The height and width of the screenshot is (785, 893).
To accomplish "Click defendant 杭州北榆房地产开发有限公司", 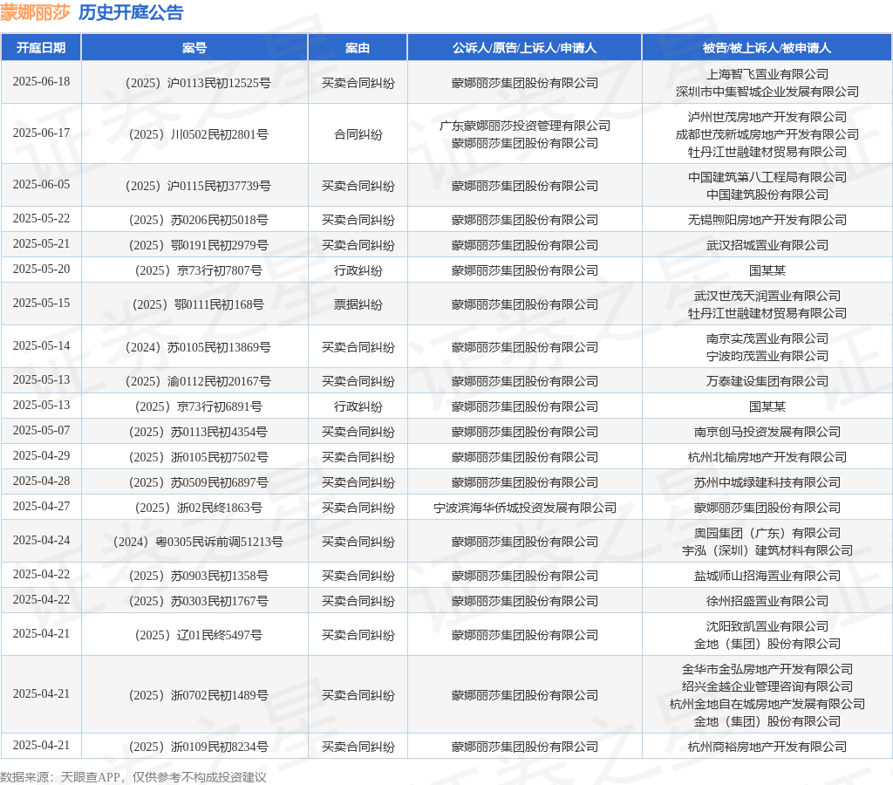I will [x=767, y=457].
